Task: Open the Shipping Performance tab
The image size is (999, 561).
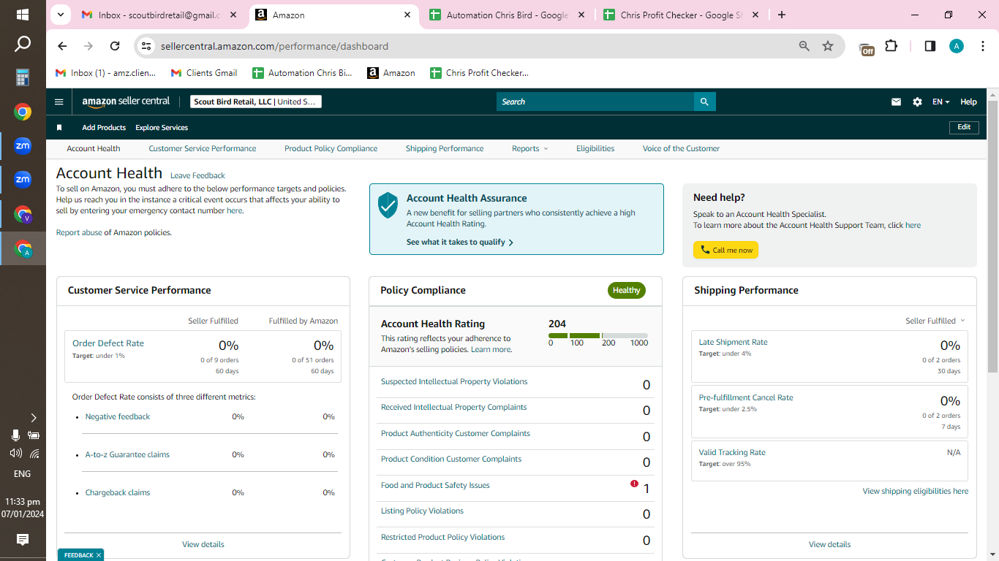Action: coord(445,148)
